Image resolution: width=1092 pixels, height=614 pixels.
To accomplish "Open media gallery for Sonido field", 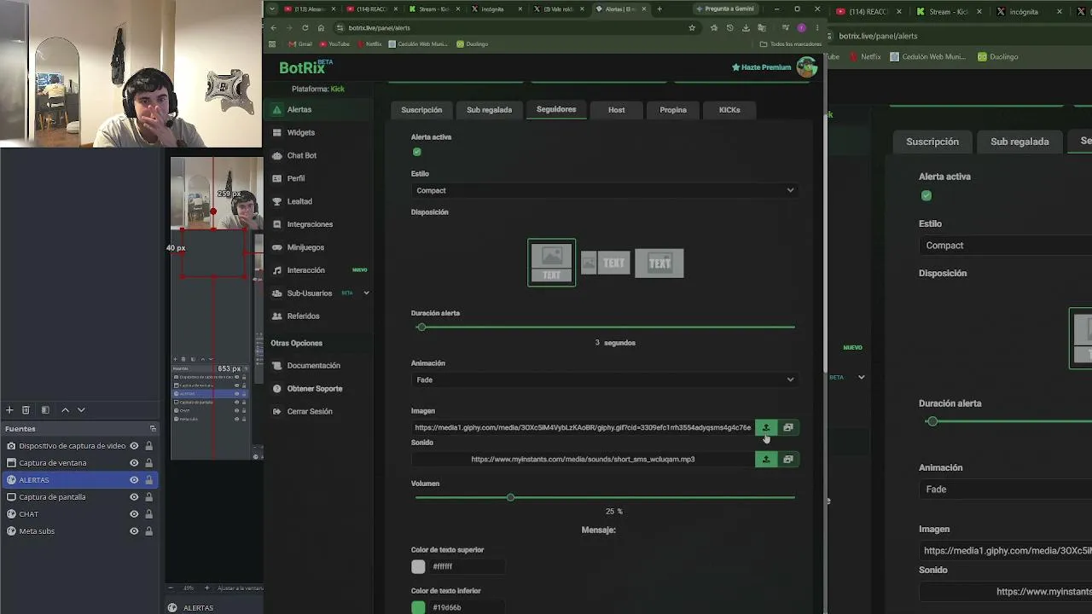I will point(788,459).
